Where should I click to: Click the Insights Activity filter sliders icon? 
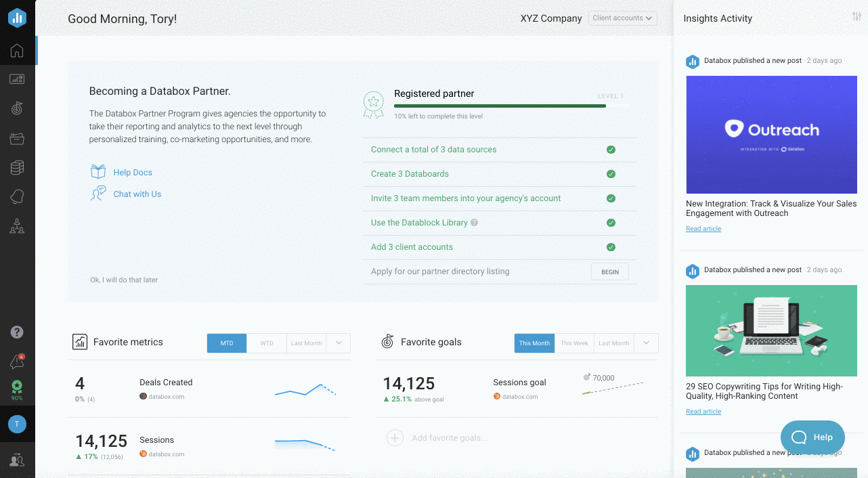[x=856, y=15]
